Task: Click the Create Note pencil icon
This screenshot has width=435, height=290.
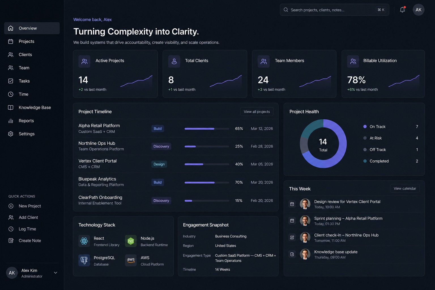Action: click(11, 240)
